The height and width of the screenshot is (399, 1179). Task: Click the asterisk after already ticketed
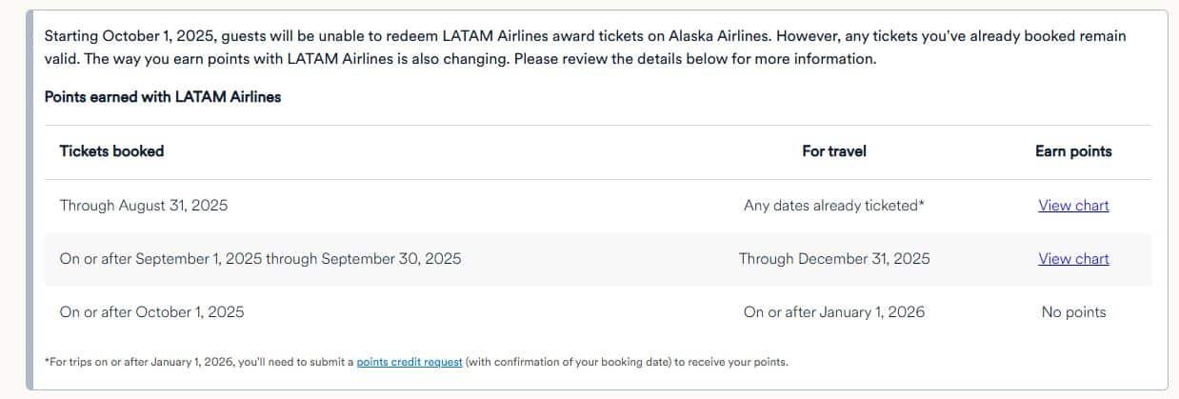(x=922, y=204)
